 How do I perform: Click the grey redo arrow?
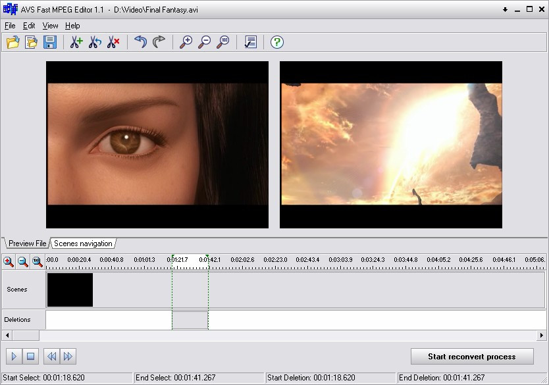click(x=159, y=42)
